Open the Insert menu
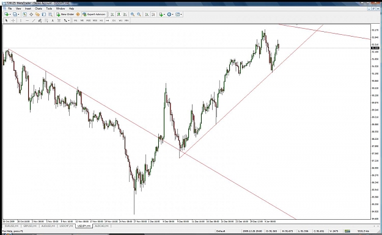The image size is (382, 235). pos(28,9)
